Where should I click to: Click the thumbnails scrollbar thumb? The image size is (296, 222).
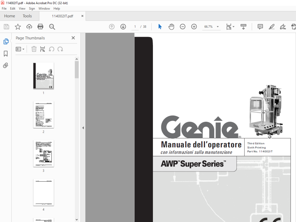(77, 69)
